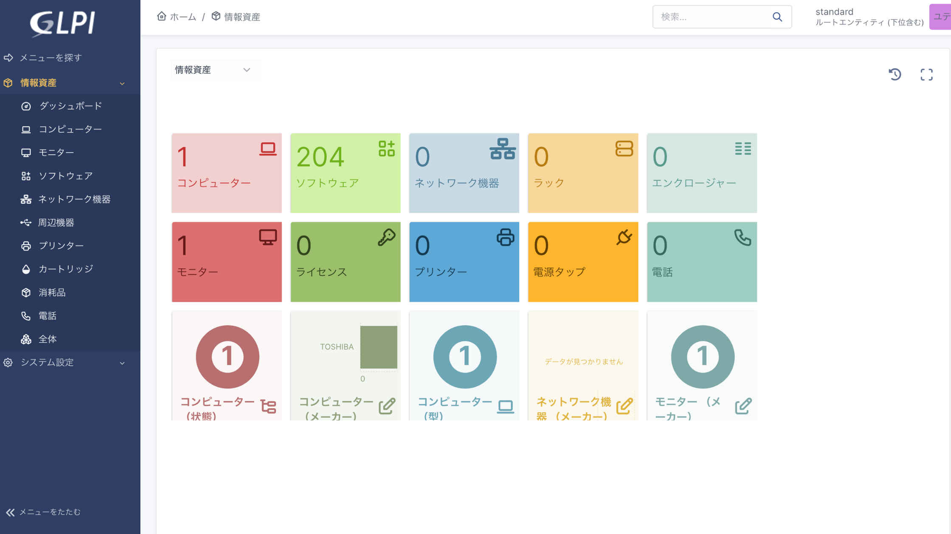
Task: Click 電源タップ card label
Action: [559, 272]
